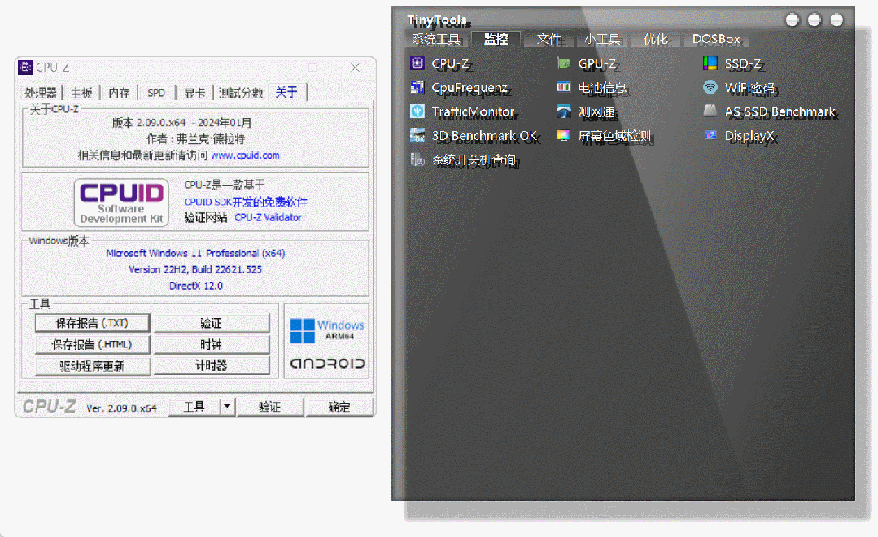878x537 pixels.
Task: Run the 测网速 speed test icon
Action: click(564, 111)
